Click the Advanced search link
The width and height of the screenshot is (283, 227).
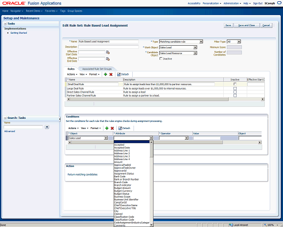[10, 131]
